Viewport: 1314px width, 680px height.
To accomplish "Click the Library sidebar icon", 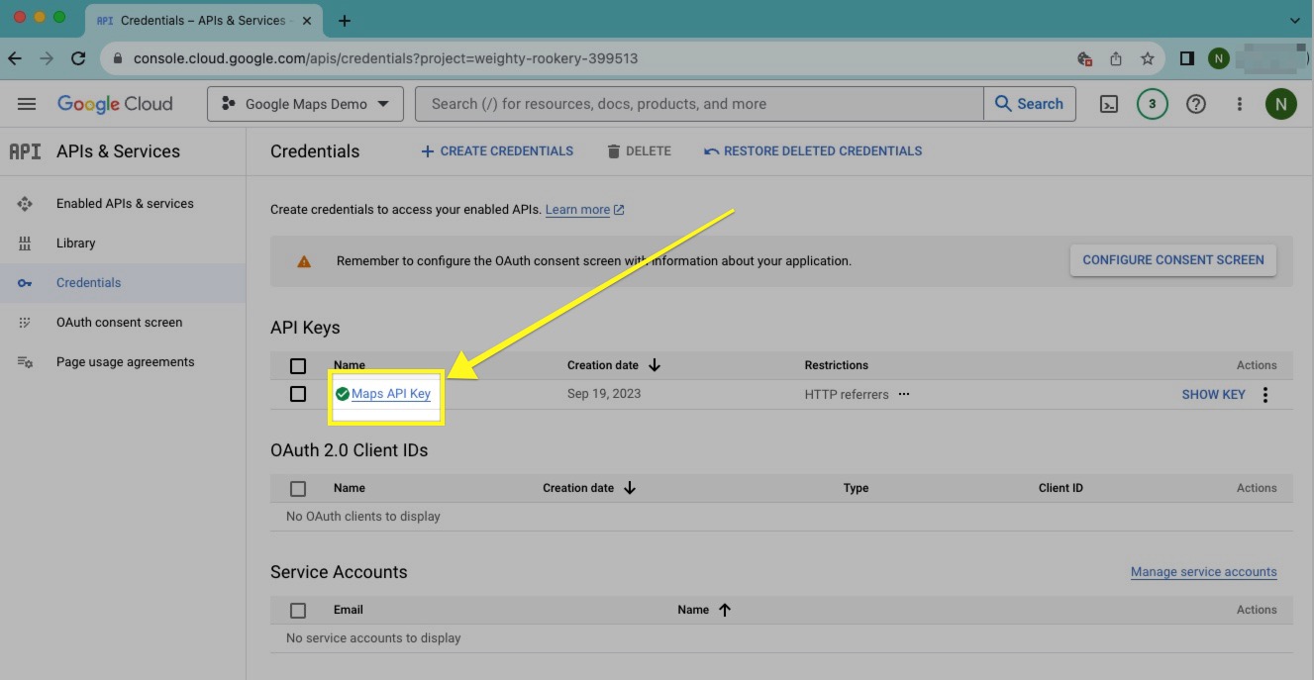I will pyautogui.click(x=25, y=243).
